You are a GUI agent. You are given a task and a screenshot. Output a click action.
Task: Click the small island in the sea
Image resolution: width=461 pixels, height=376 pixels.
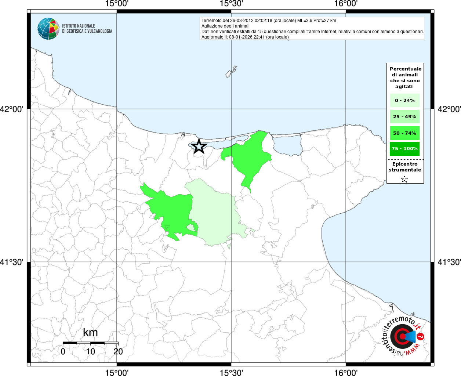click(x=231, y=72)
